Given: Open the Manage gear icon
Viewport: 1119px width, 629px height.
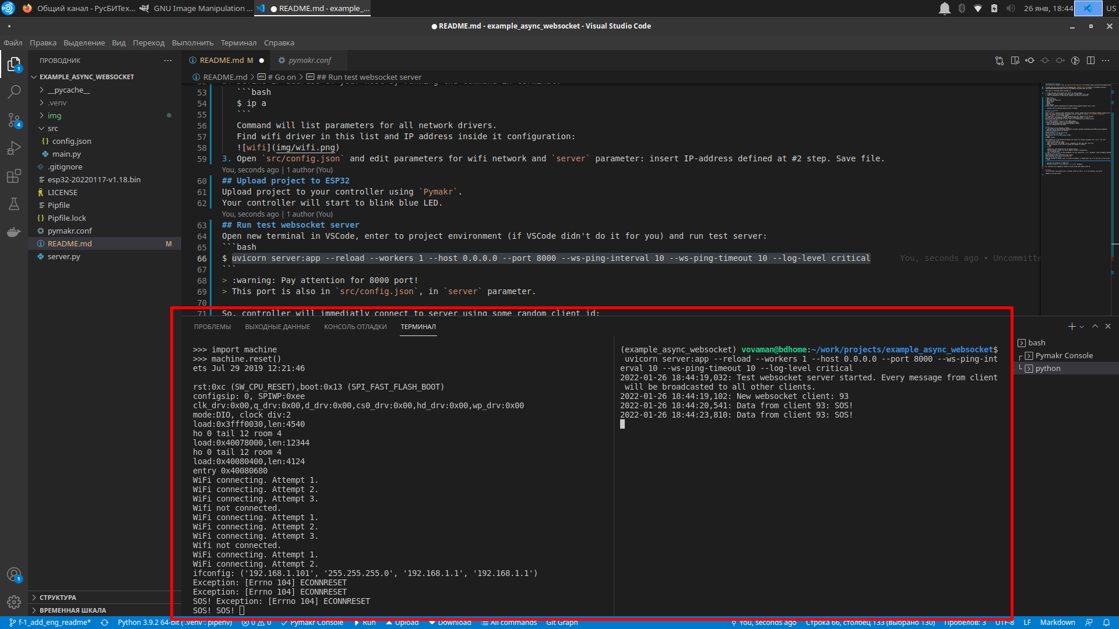Looking at the screenshot, I should (x=14, y=602).
